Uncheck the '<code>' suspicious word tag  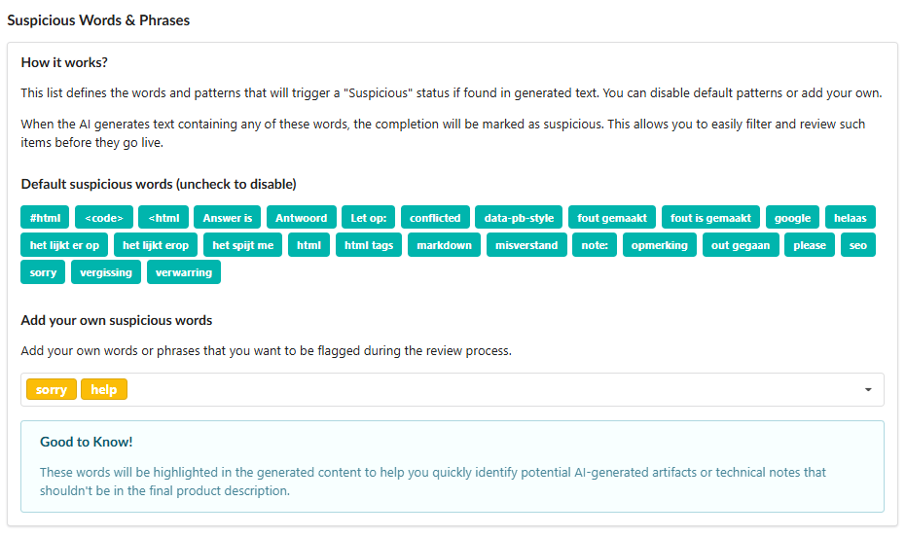point(103,218)
